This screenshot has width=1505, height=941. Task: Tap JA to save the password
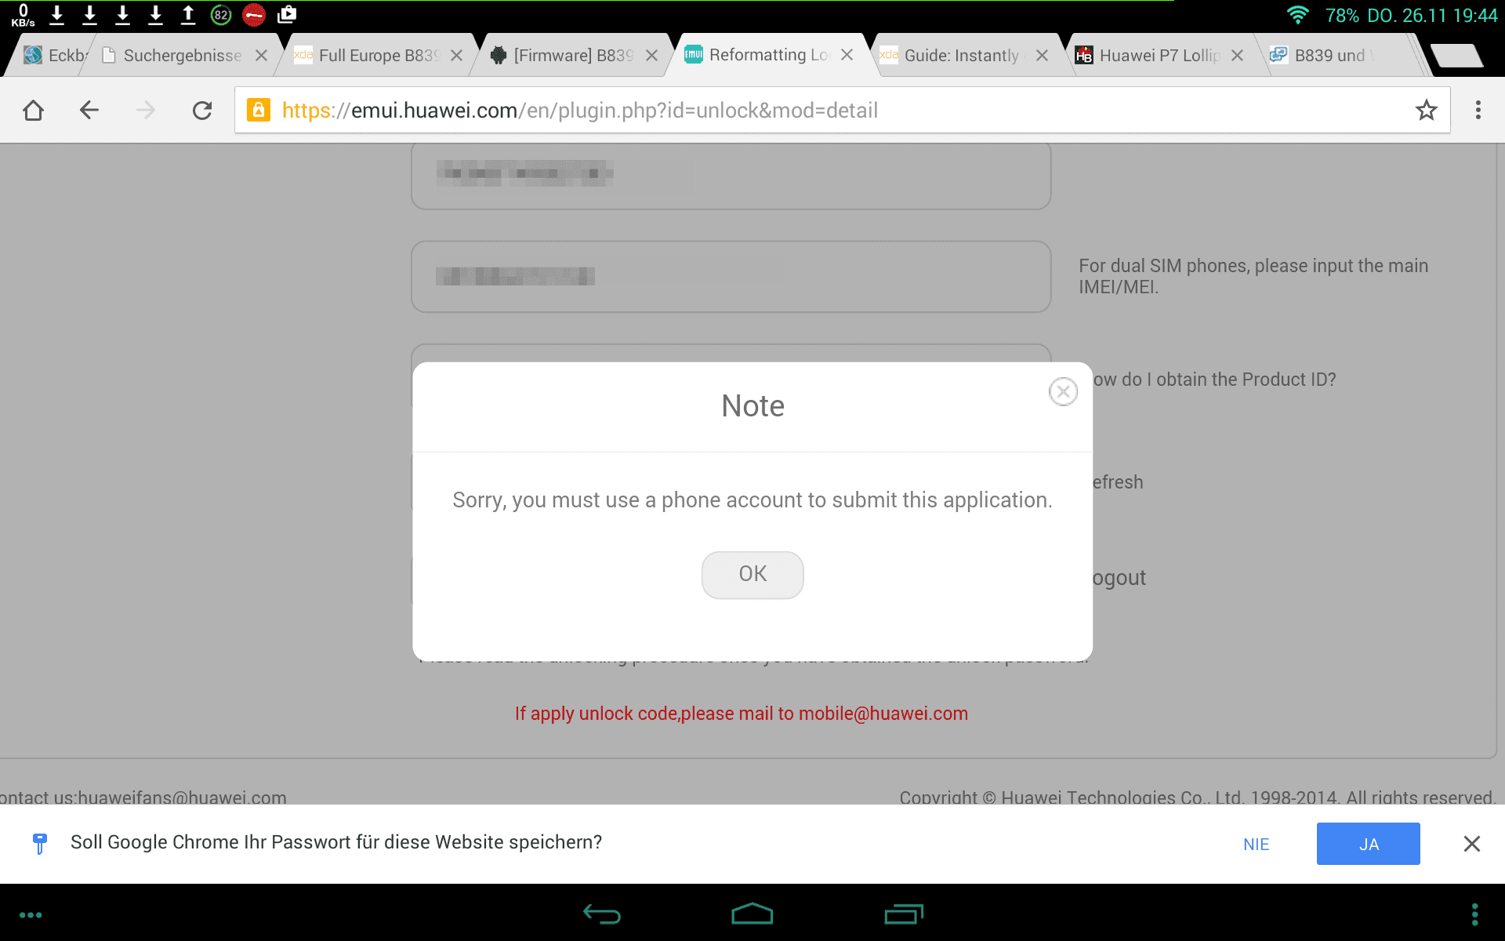tap(1369, 844)
